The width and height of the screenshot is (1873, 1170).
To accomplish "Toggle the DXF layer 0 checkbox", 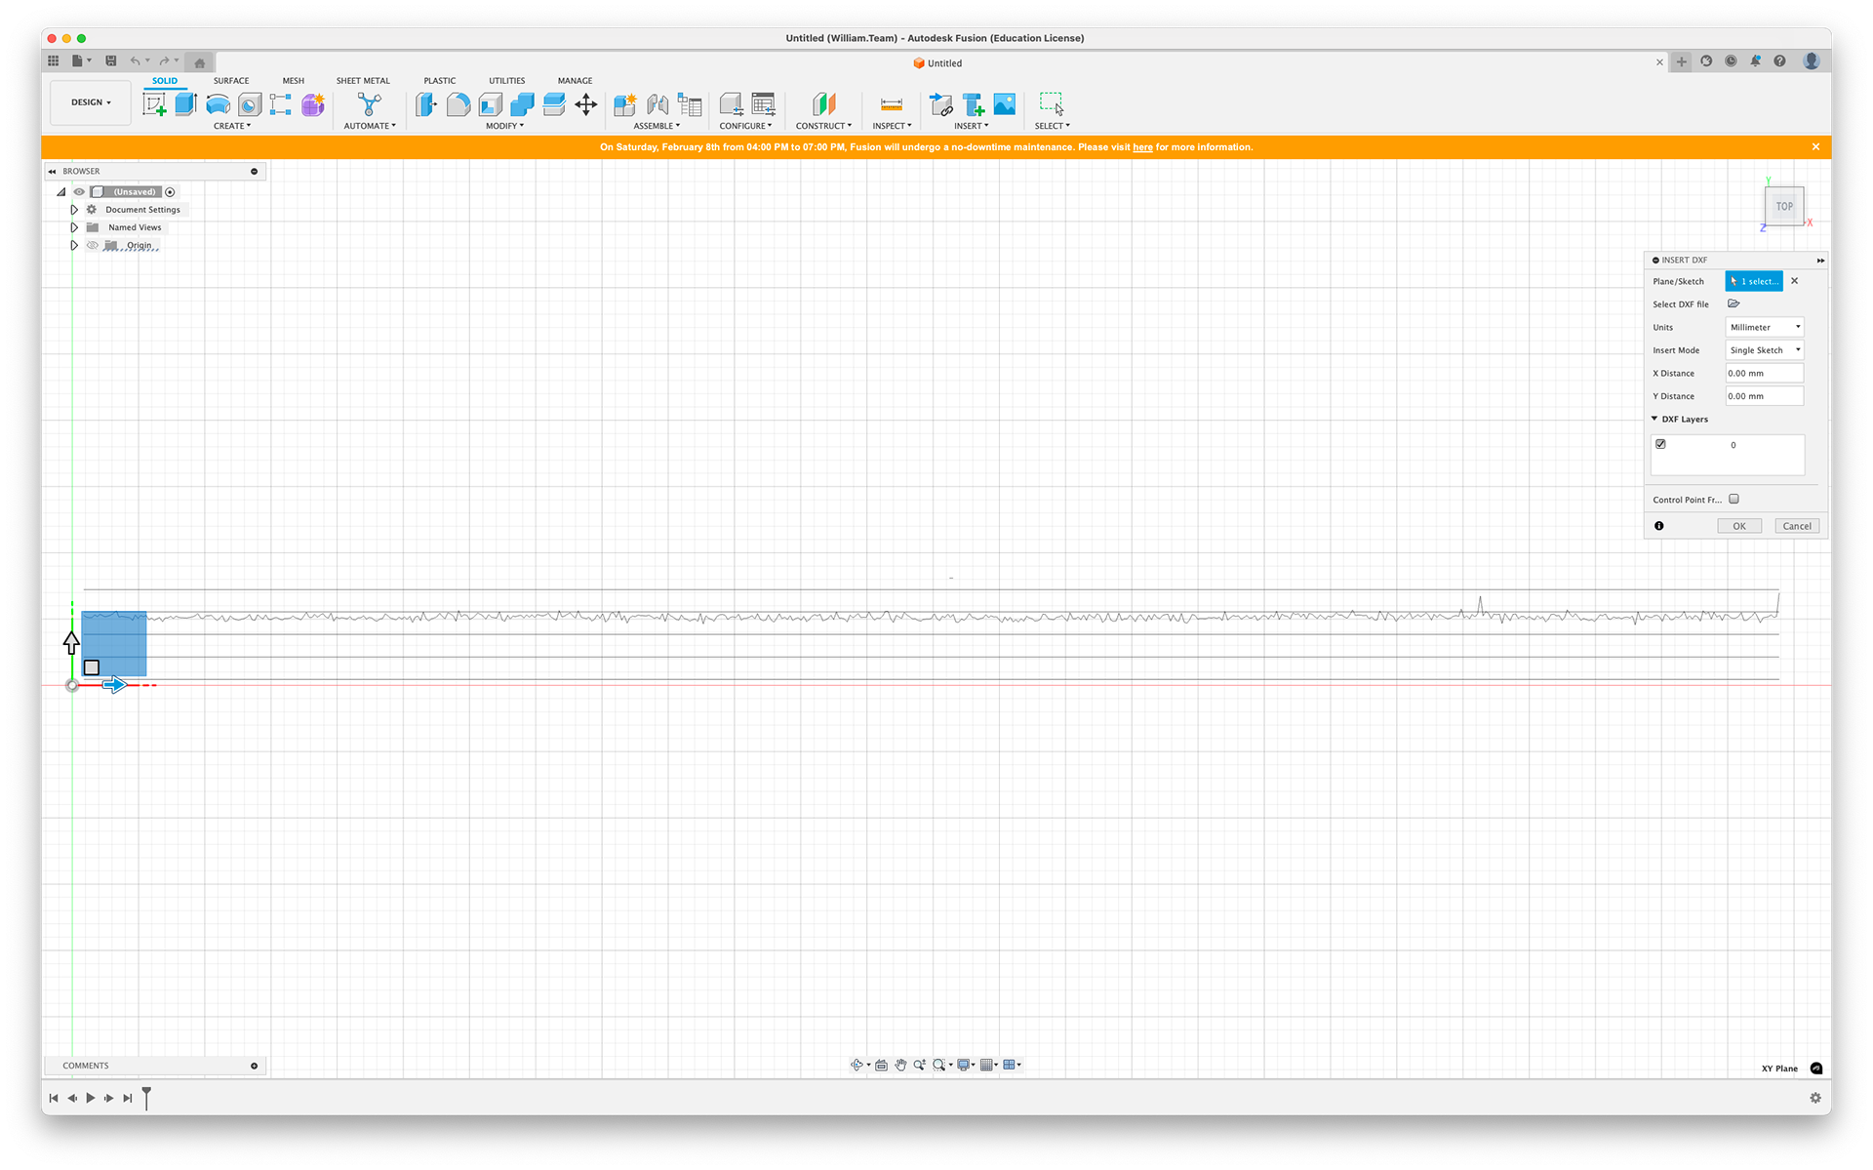I will coord(1660,444).
